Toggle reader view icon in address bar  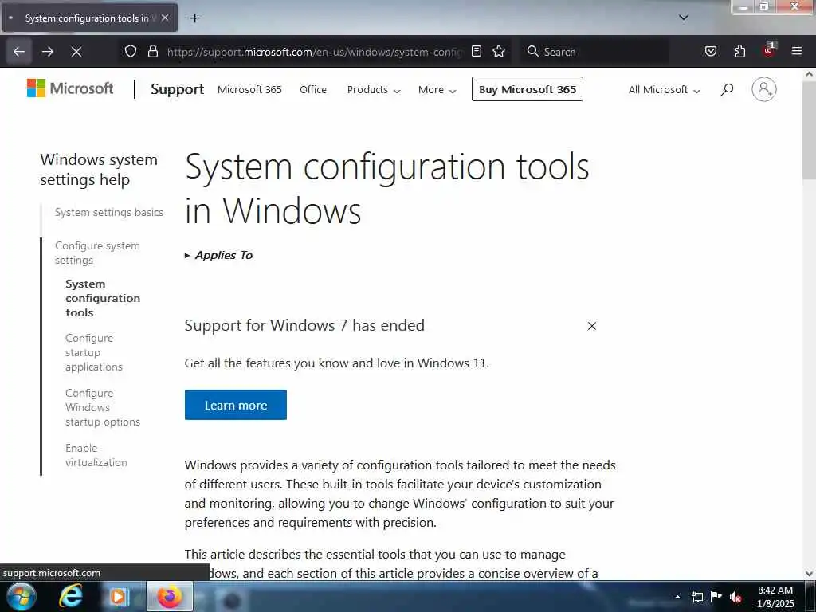tap(477, 51)
